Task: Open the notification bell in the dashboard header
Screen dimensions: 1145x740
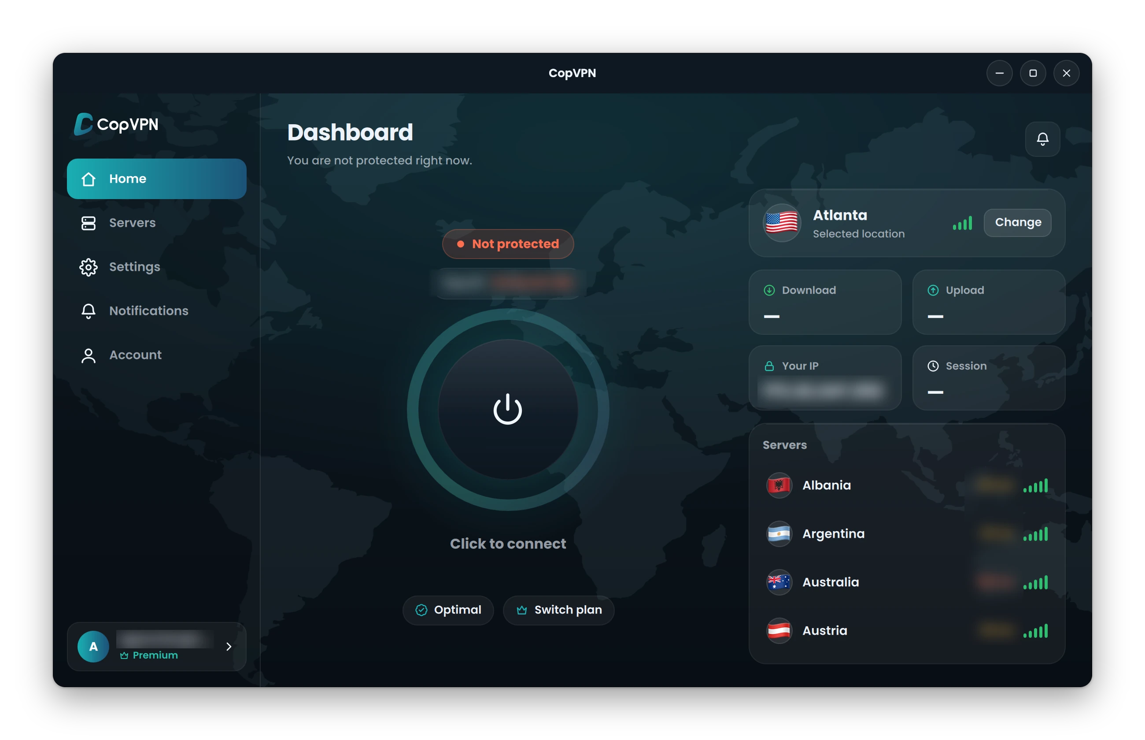Action: [x=1042, y=139]
